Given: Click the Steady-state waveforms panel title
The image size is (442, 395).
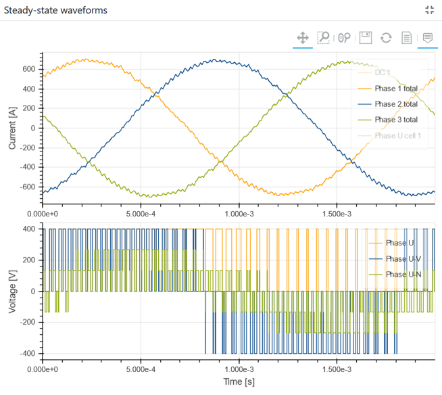Looking at the screenshot, I should 55,10.
